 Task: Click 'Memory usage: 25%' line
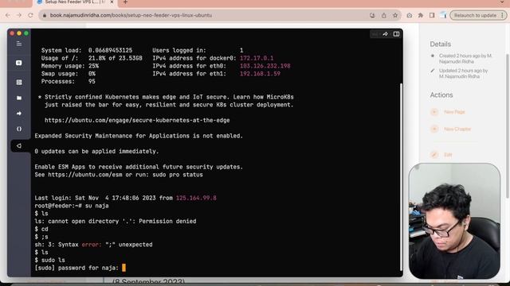(70, 66)
